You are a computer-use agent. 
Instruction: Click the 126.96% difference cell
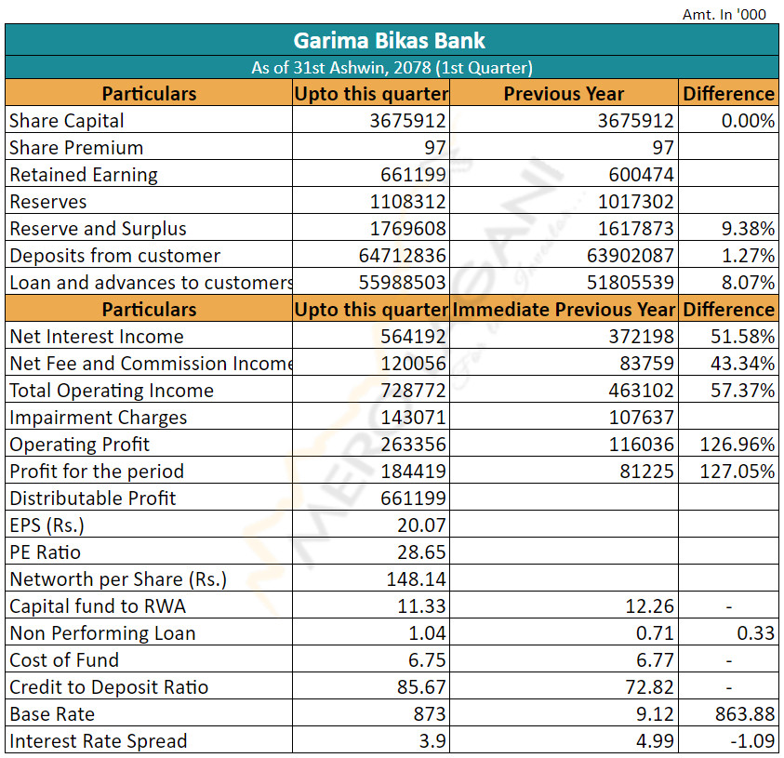tap(737, 445)
